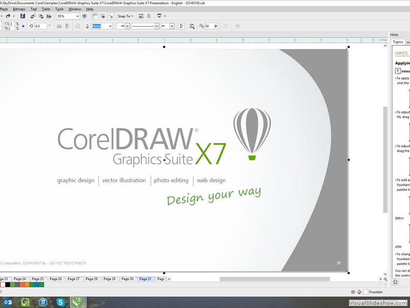Screen dimensions: 410x308
Task: Open the Bitmaps menu
Action: 19,9
